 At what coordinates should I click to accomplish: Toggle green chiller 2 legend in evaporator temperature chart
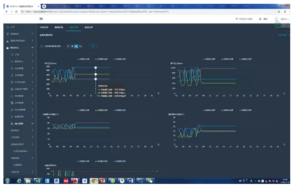[x=227, y=110]
